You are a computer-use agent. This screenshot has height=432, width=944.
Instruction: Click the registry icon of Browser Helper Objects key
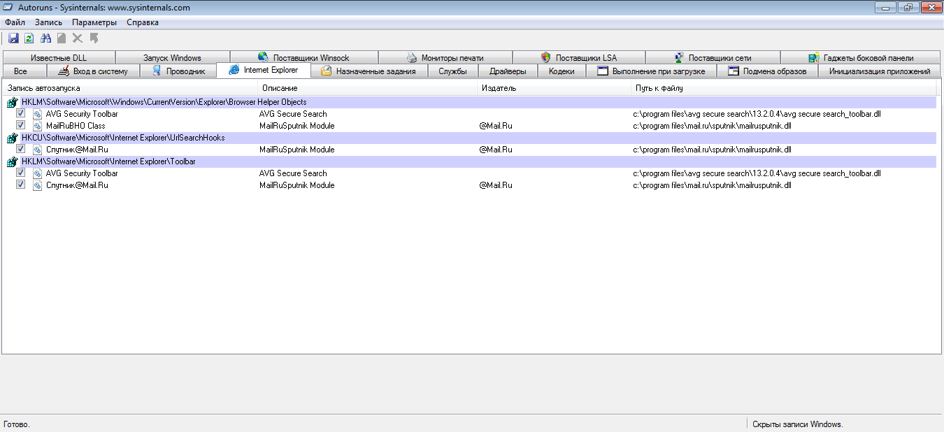(12, 103)
